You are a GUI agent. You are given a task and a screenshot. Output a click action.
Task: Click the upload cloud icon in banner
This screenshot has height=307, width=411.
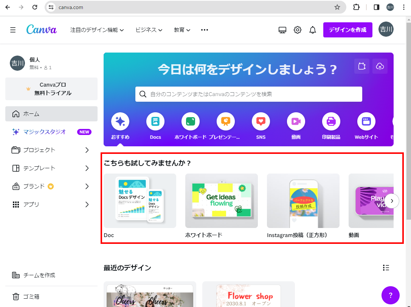point(380,66)
